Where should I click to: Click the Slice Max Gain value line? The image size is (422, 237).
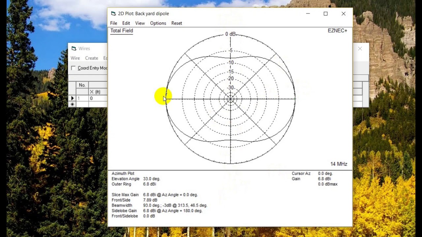point(170,195)
